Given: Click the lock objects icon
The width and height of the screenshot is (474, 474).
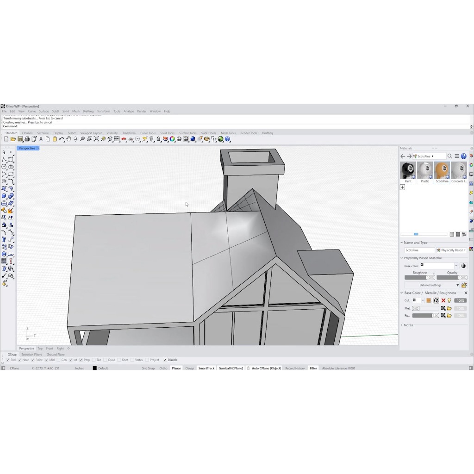Looking at the screenshot, I should (x=158, y=139).
